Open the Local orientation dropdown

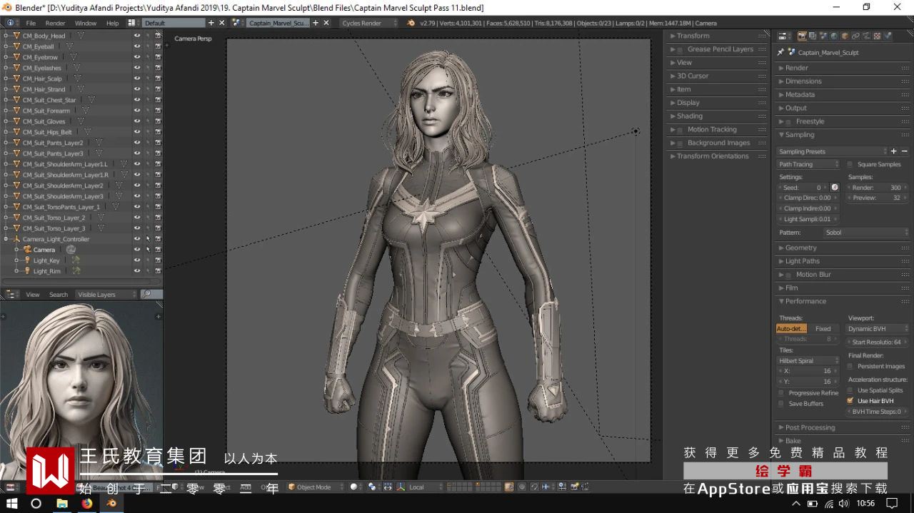tap(426, 487)
